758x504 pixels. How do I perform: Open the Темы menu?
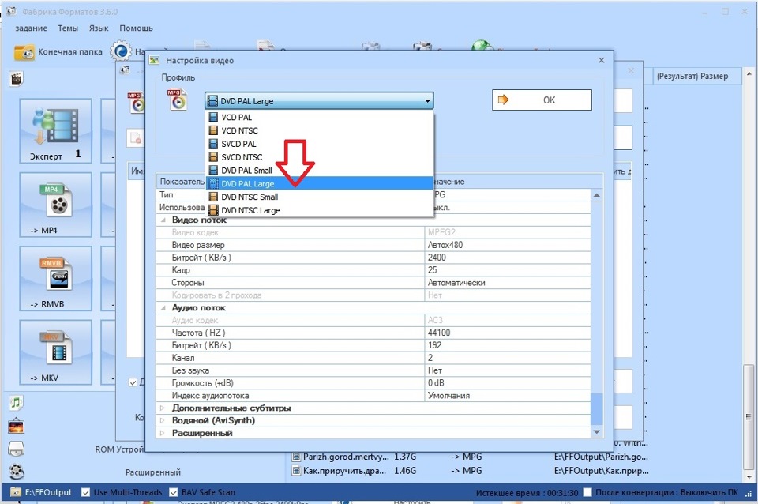click(68, 28)
